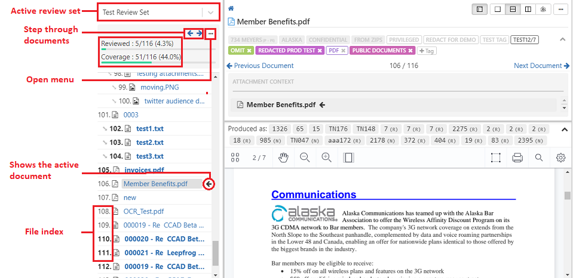Zoom in the PDF viewer
Screen dimensions: 573x278
pos(326,157)
